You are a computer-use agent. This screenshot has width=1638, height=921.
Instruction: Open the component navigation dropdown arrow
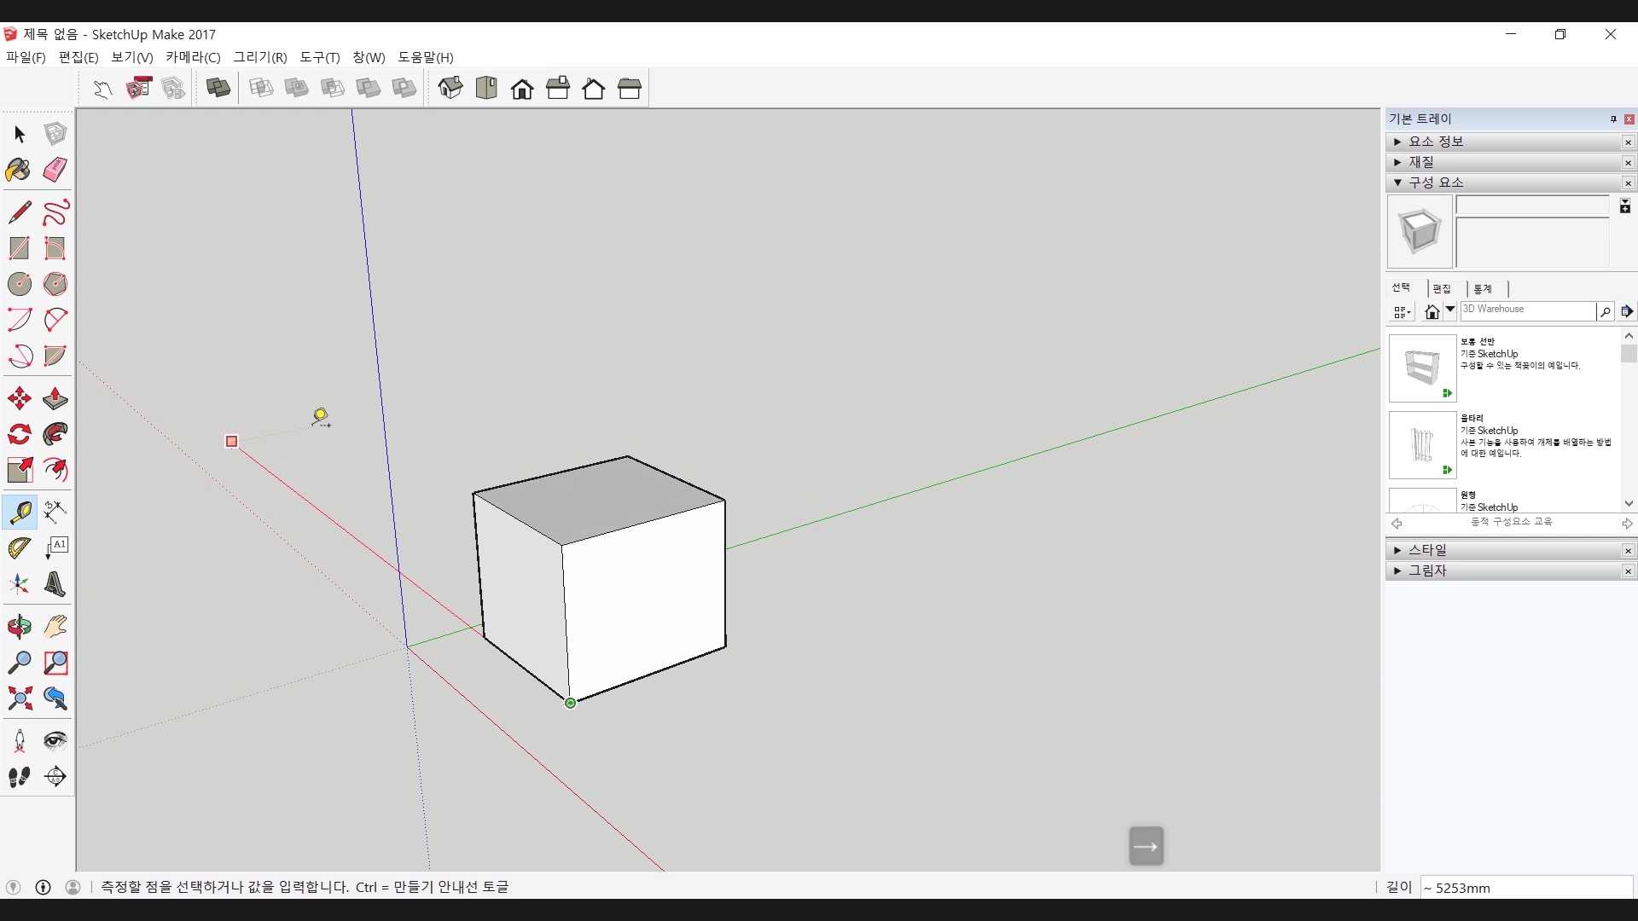click(x=1449, y=310)
